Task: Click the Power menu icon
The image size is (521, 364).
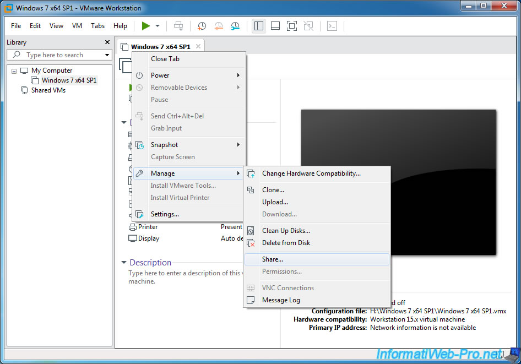Action: (139, 75)
